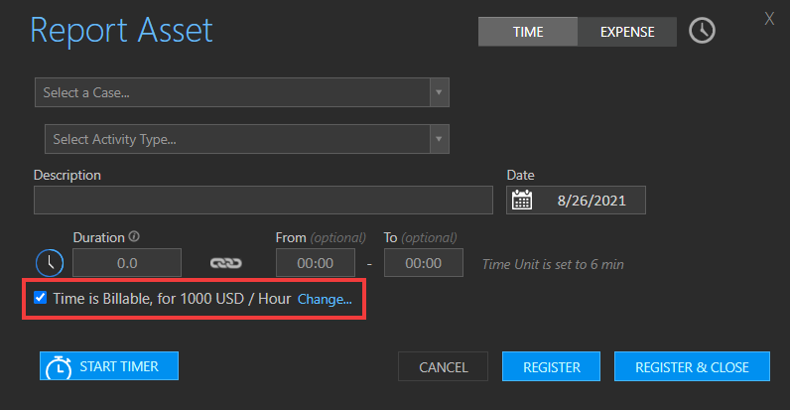Click the CANCEL button
This screenshot has height=410, width=790.
tap(443, 366)
